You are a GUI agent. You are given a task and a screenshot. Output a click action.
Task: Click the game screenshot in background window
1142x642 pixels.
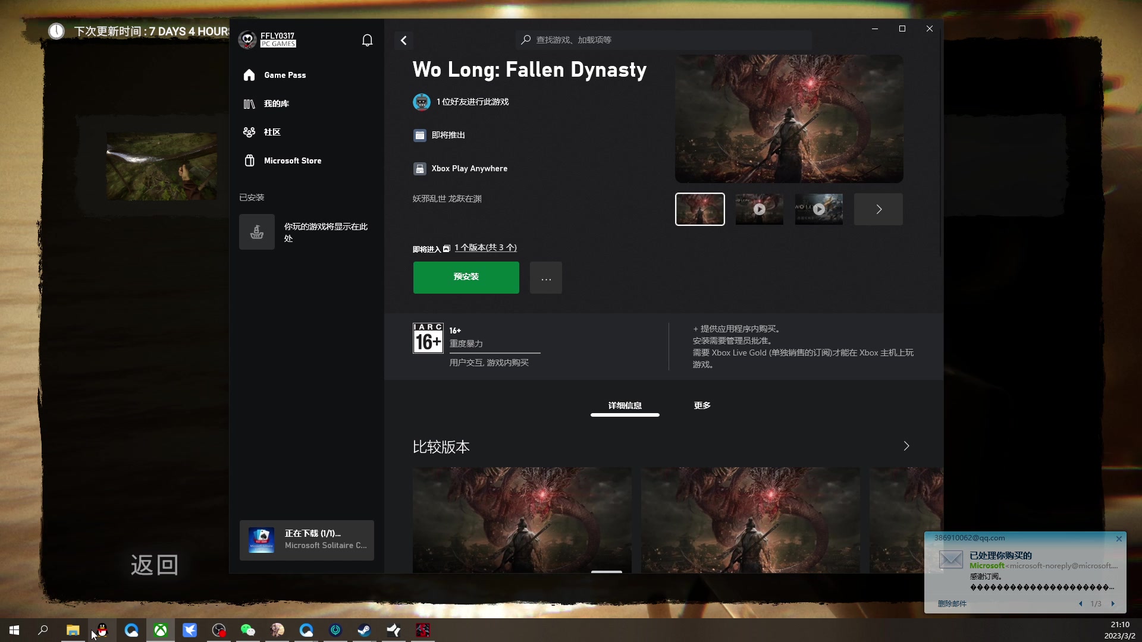click(x=162, y=166)
